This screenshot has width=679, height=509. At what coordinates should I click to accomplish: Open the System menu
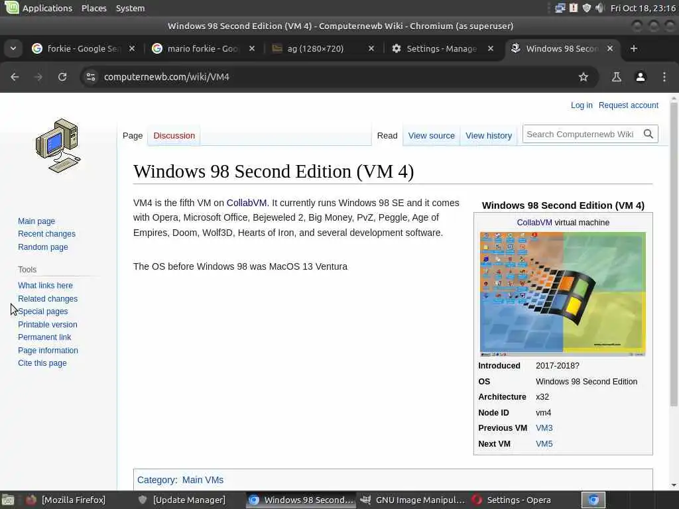[131, 8]
